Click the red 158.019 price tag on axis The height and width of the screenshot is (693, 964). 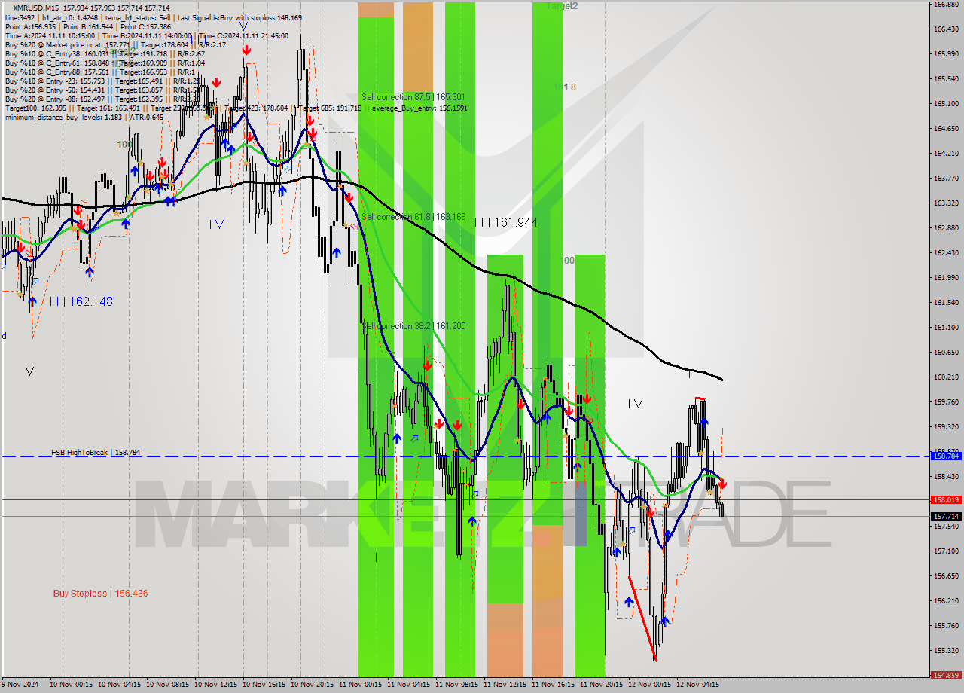pos(946,499)
